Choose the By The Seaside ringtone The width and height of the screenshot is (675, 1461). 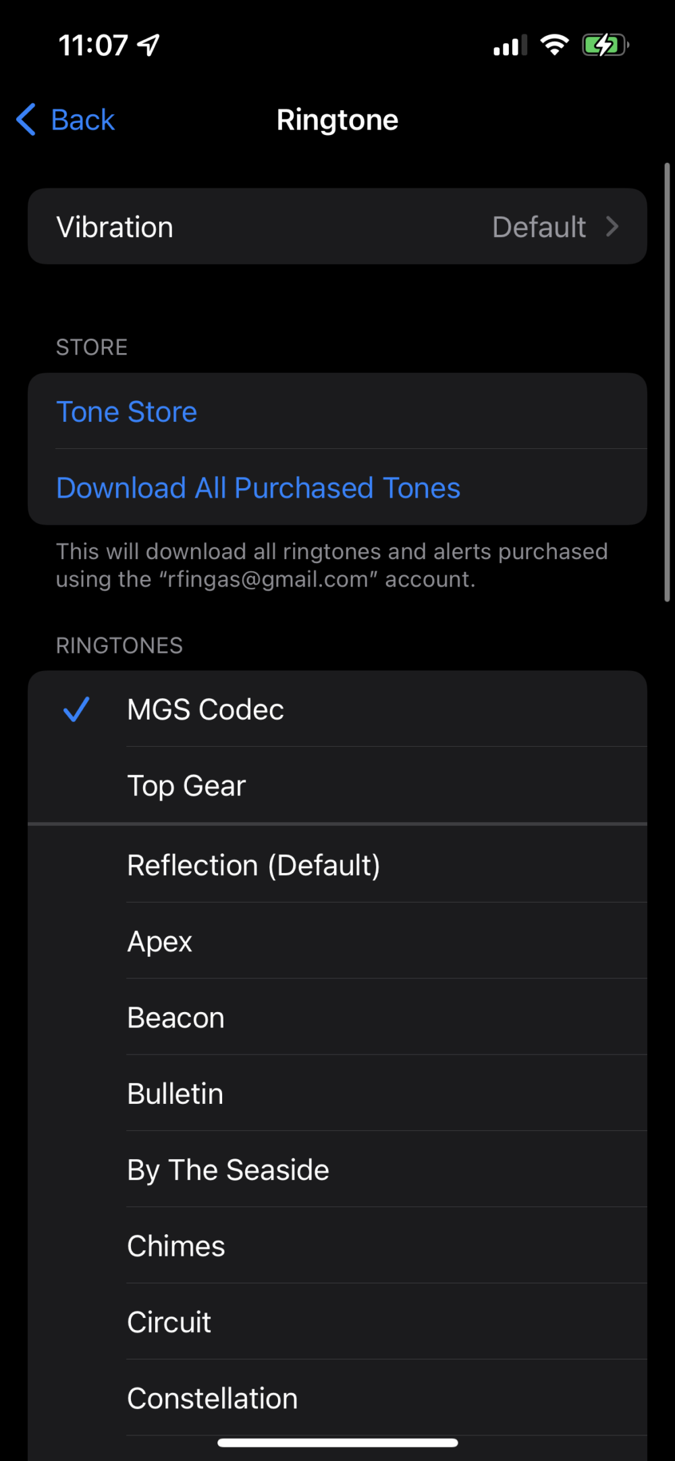coord(228,1170)
